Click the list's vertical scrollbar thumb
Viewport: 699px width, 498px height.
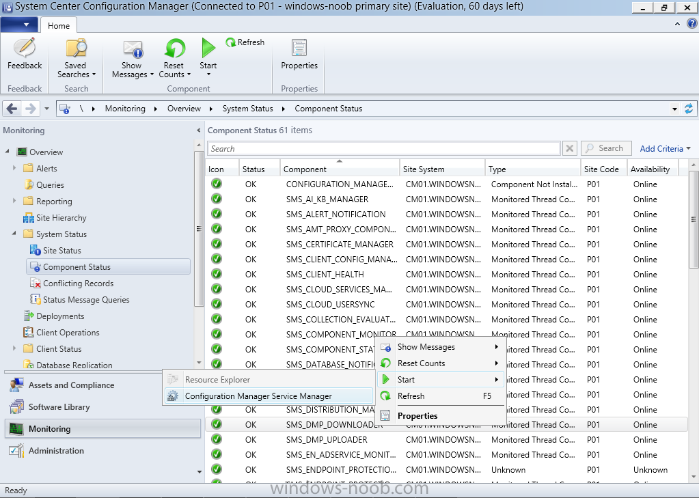pos(694,219)
